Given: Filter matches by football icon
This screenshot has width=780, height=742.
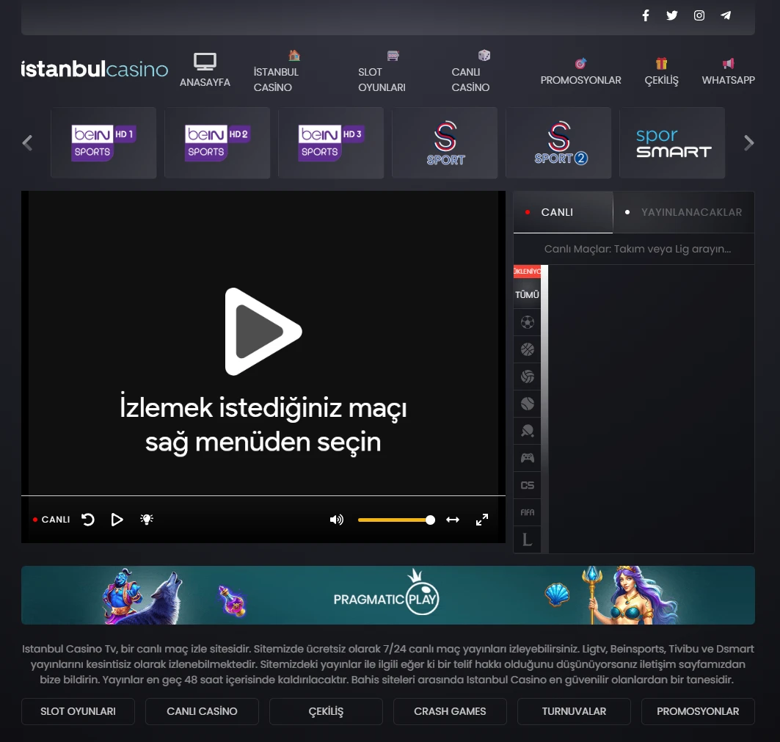Looking at the screenshot, I should tap(528, 322).
